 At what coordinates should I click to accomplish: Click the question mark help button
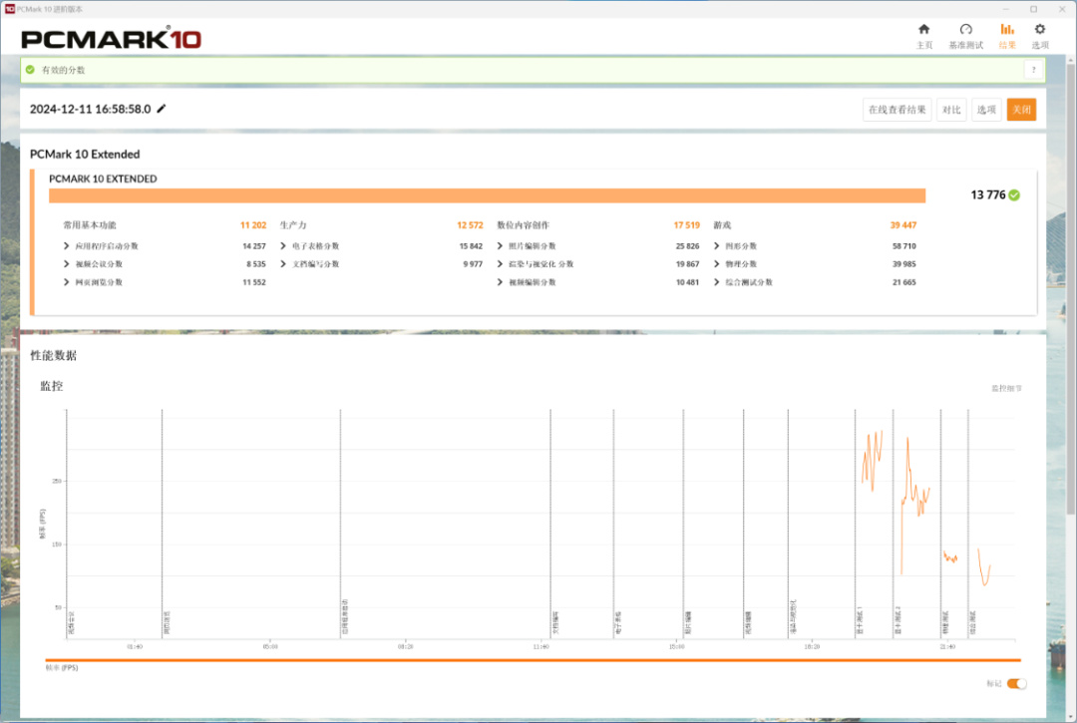pos(1033,70)
